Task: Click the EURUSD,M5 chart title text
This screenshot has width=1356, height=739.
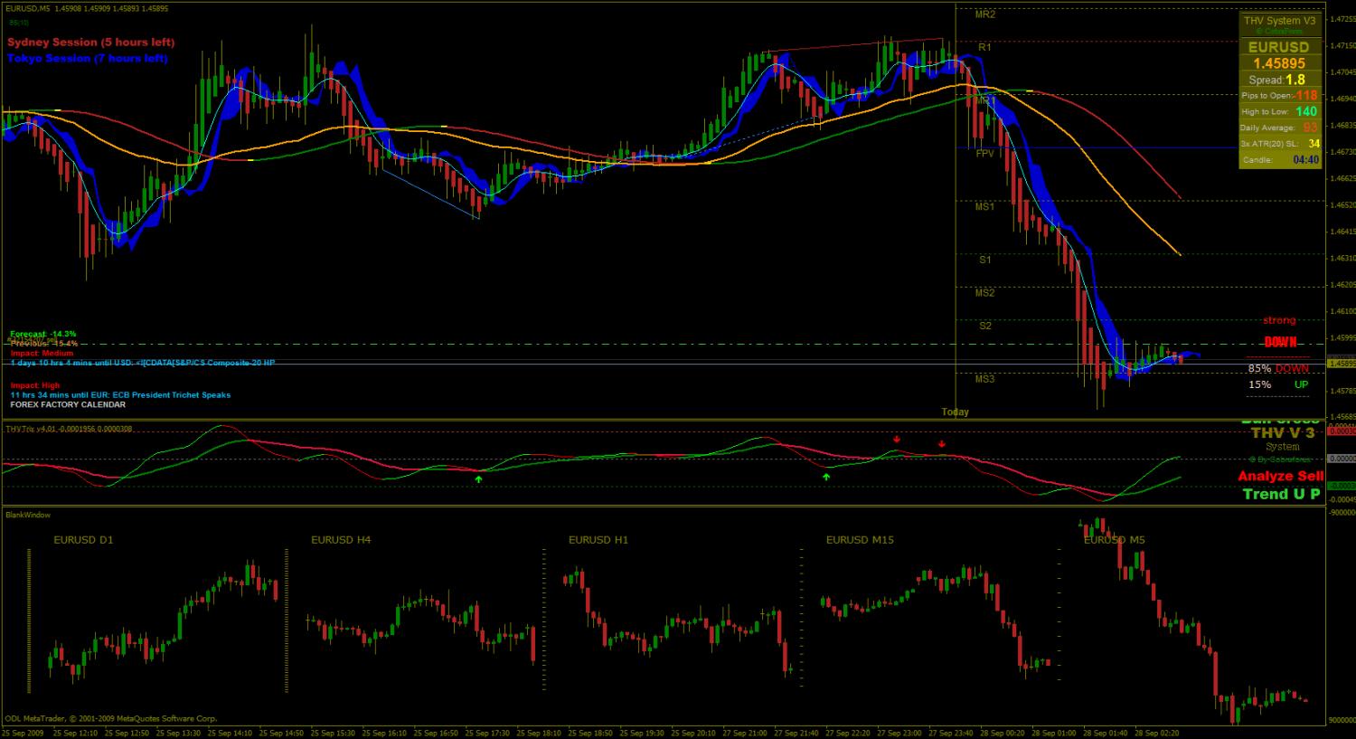Action: coord(26,8)
